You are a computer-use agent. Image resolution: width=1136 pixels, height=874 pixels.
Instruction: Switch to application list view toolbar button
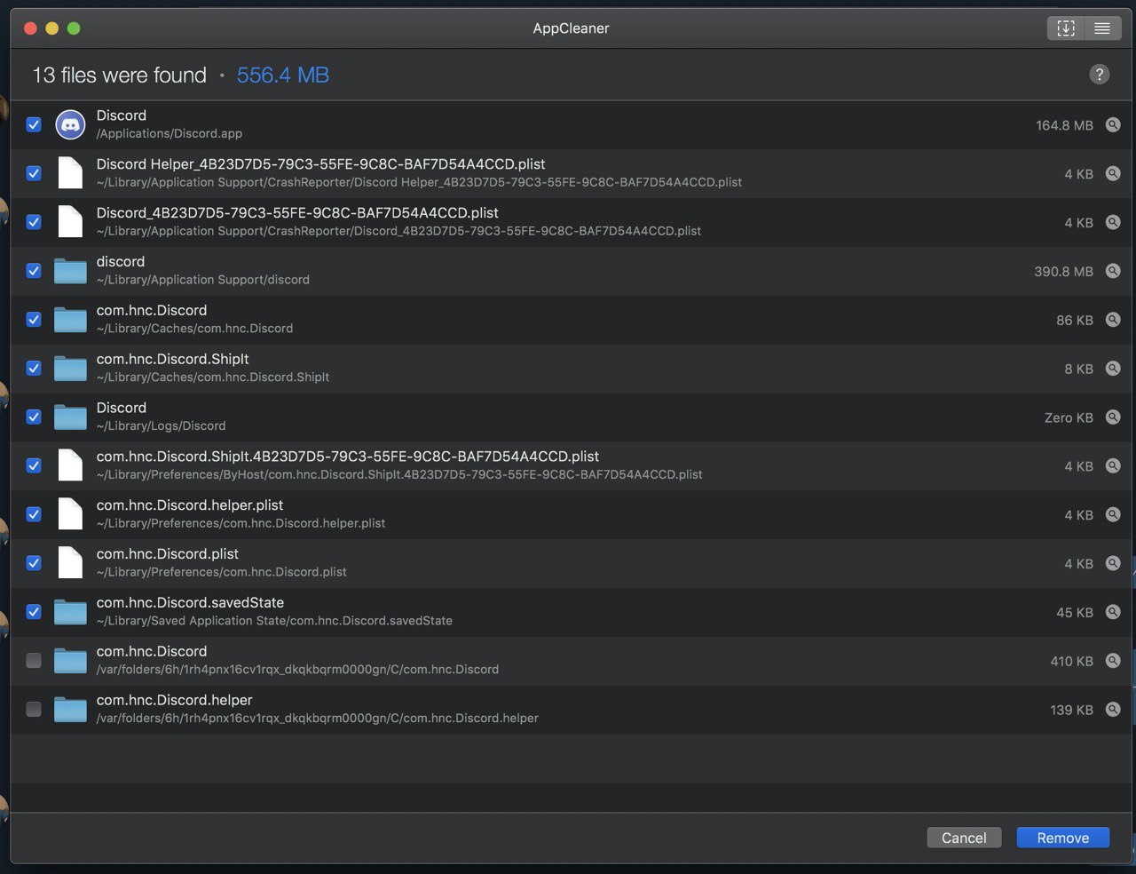point(1102,28)
